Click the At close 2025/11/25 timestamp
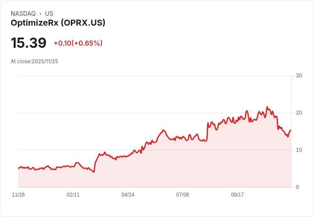 click(35, 62)
